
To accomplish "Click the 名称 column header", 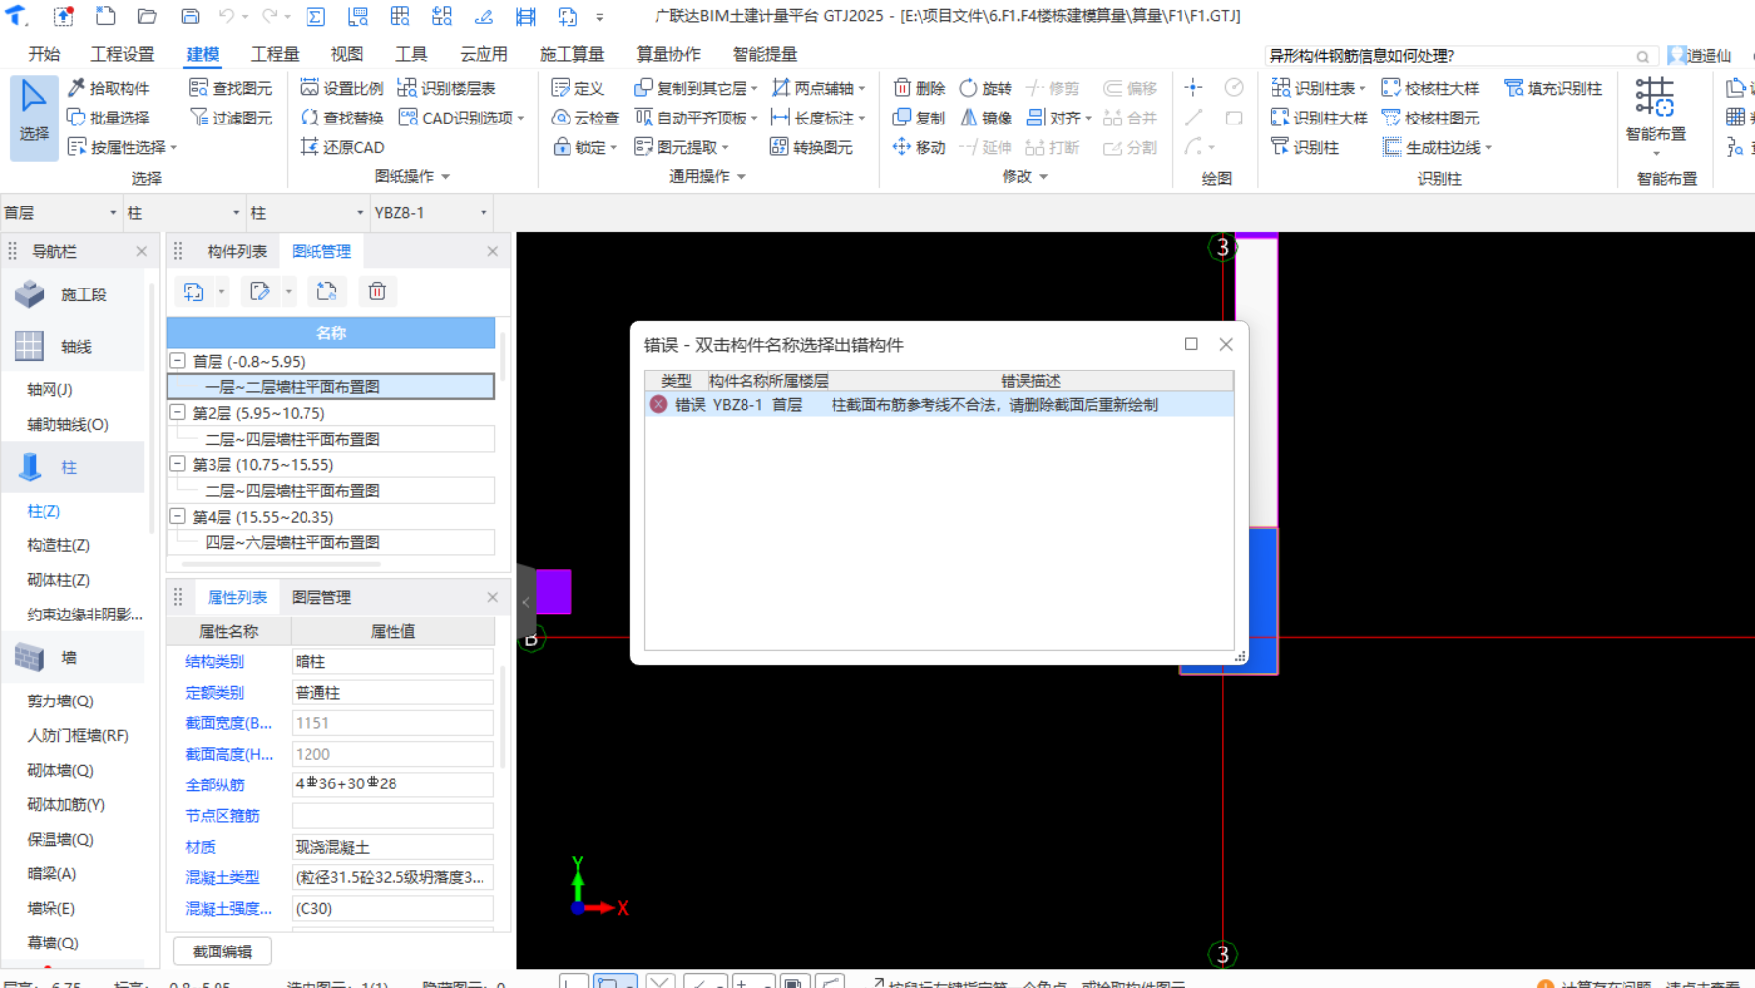I will (x=331, y=333).
